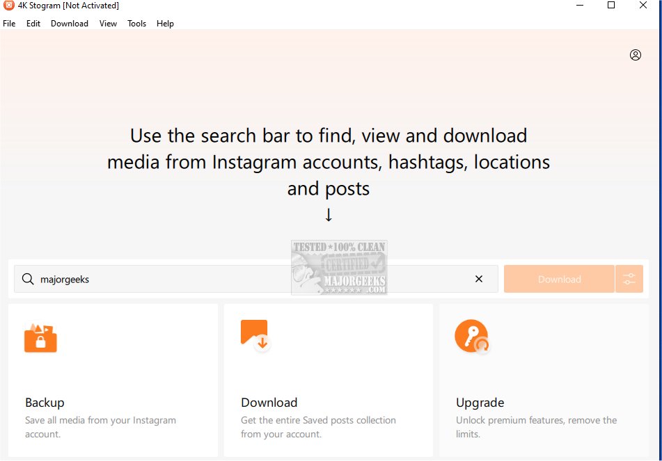Open the File menu
The width and height of the screenshot is (662, 461).
(9, 24)
